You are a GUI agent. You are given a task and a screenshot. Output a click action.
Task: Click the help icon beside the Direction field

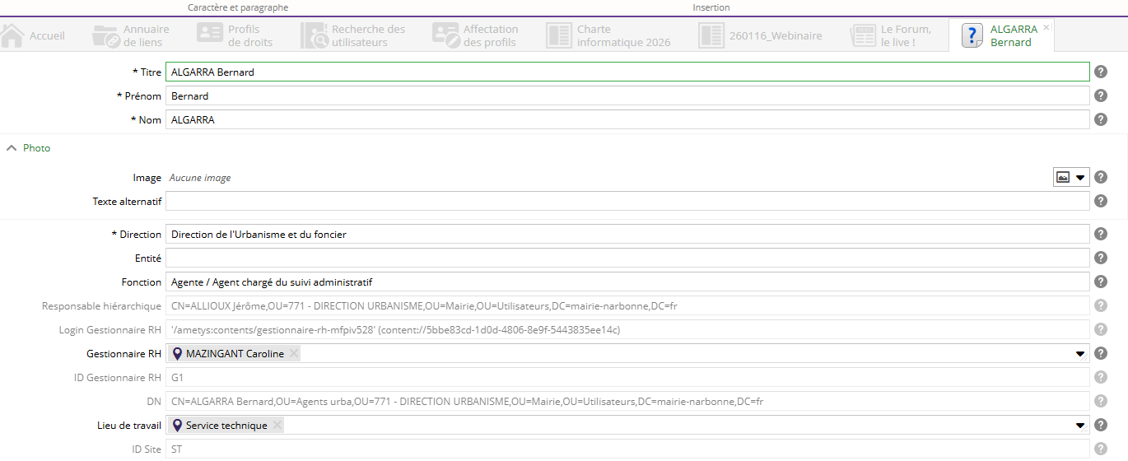point(1101,234)
